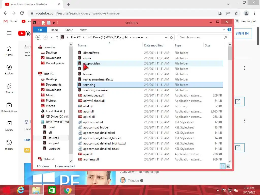
Task: Click the volume icon in system tray
Action: click(236, 190)
